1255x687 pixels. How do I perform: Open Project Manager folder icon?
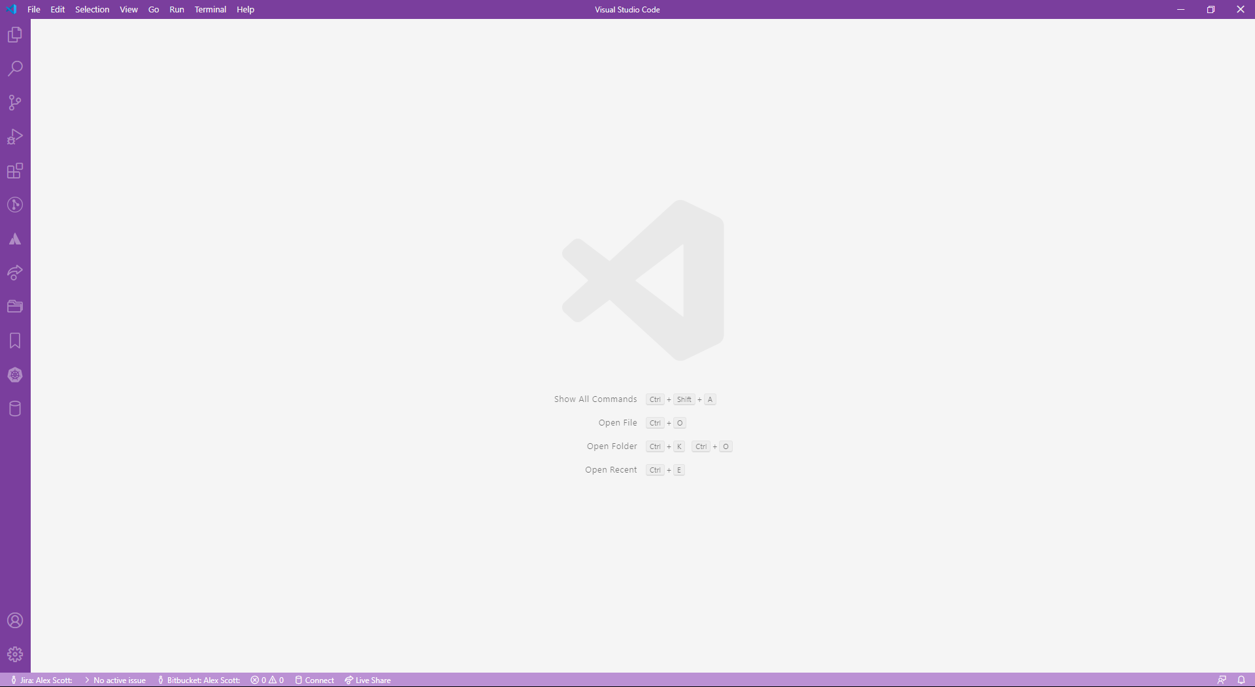(15, 307)
